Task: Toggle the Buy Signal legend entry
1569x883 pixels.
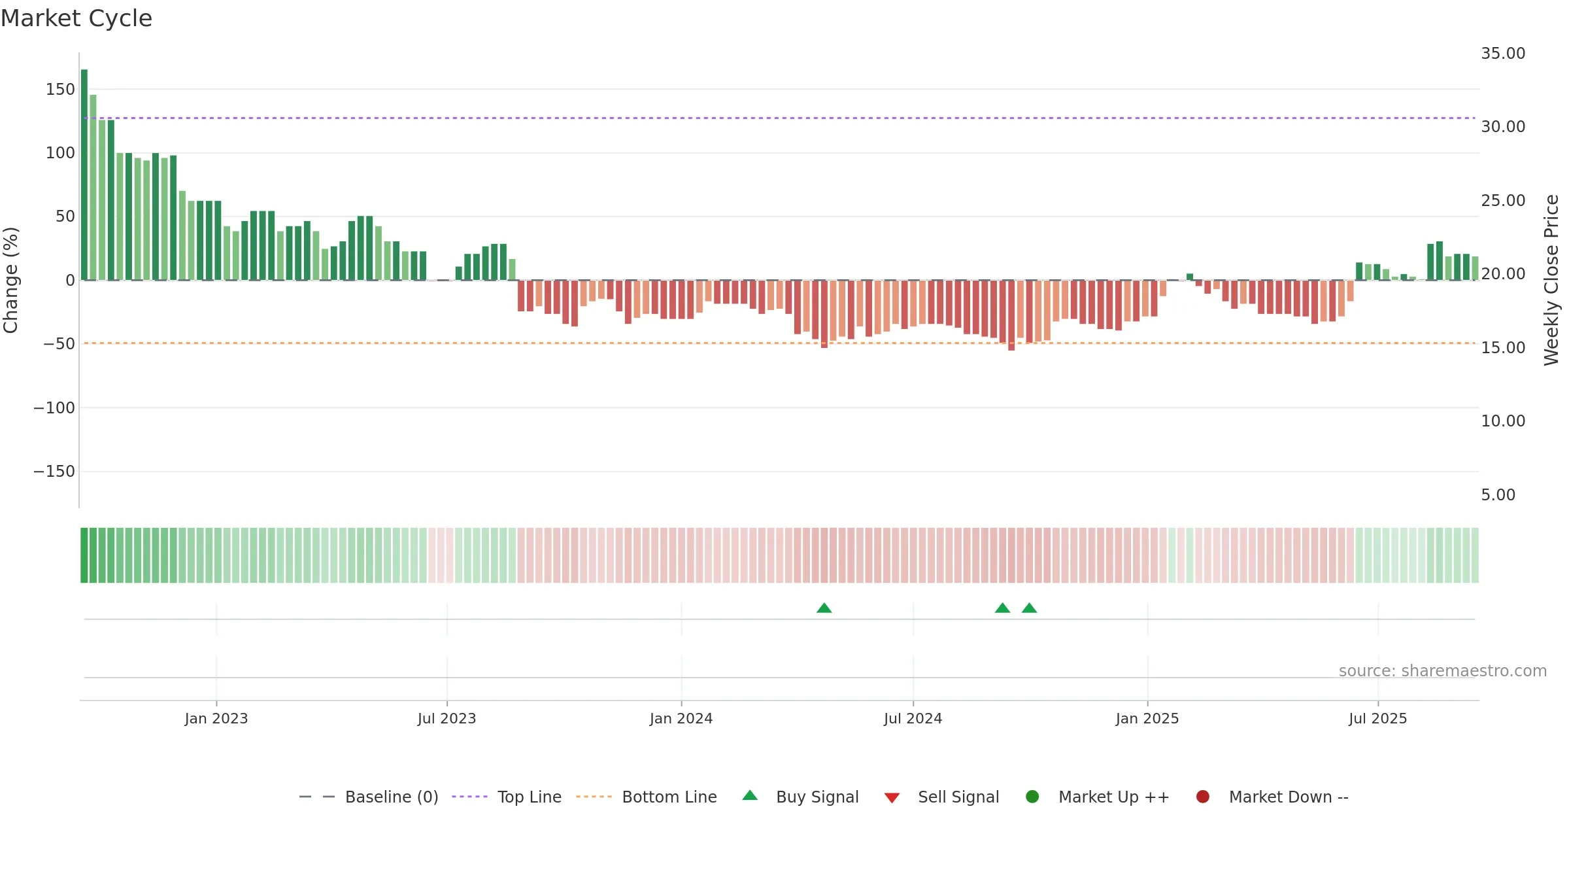Action: point(800,797)
